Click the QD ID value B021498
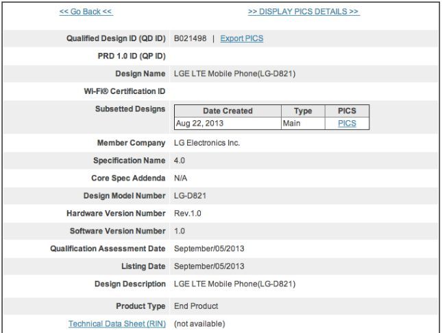442x333 pixels. (x=190, y=38)
